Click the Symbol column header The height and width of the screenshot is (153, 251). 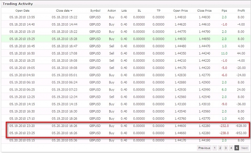point(95,11)
